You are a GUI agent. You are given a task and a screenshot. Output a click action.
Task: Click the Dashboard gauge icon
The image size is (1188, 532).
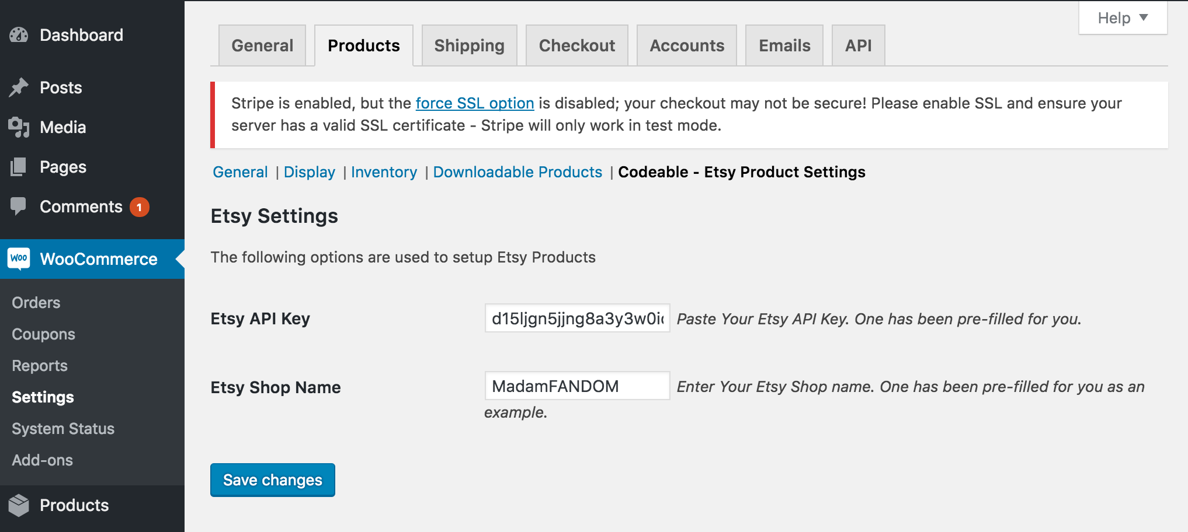19,35
